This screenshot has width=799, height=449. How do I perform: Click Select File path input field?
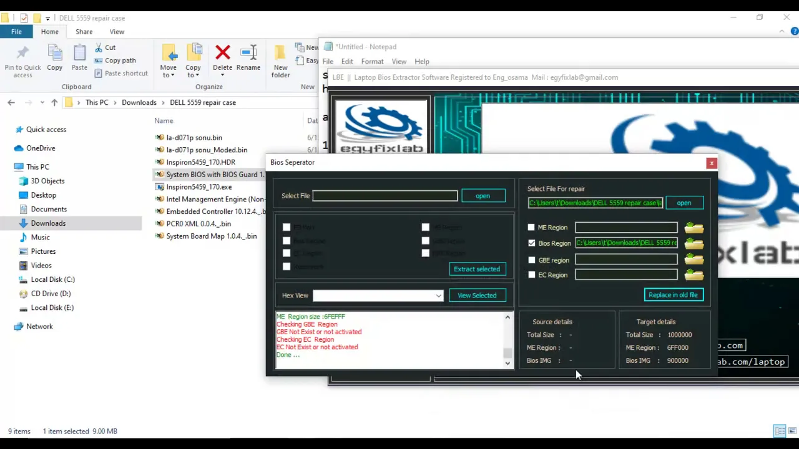click(385, 196)
